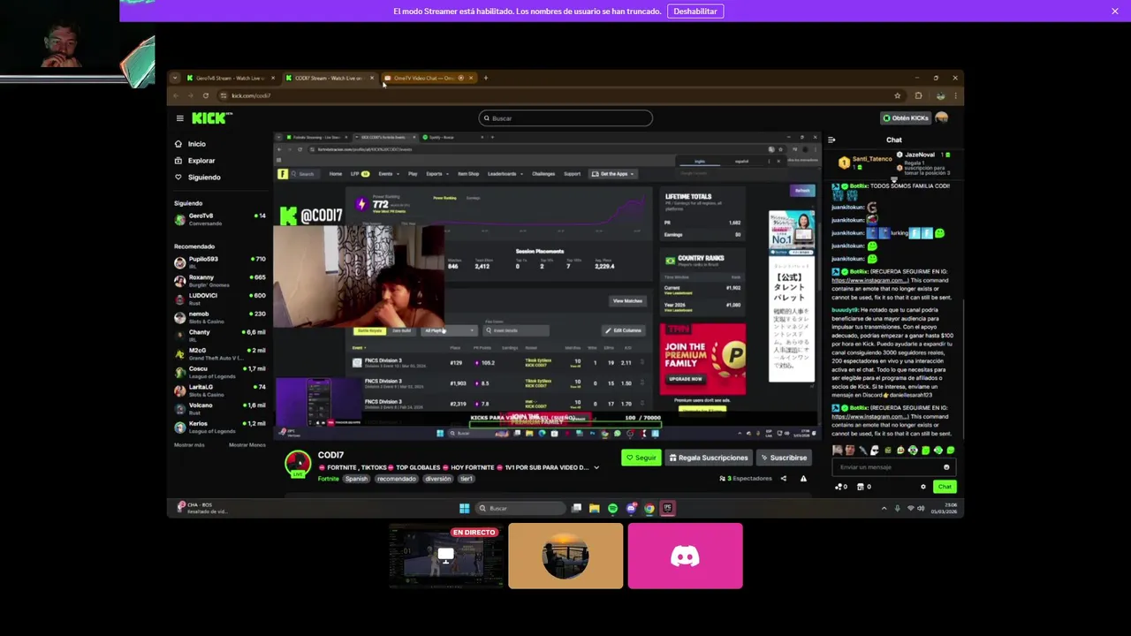The height and width of the screenshot is (636, 1131).
Task: Click the Obtén KICKs button
Action: [x=906, y=118]
